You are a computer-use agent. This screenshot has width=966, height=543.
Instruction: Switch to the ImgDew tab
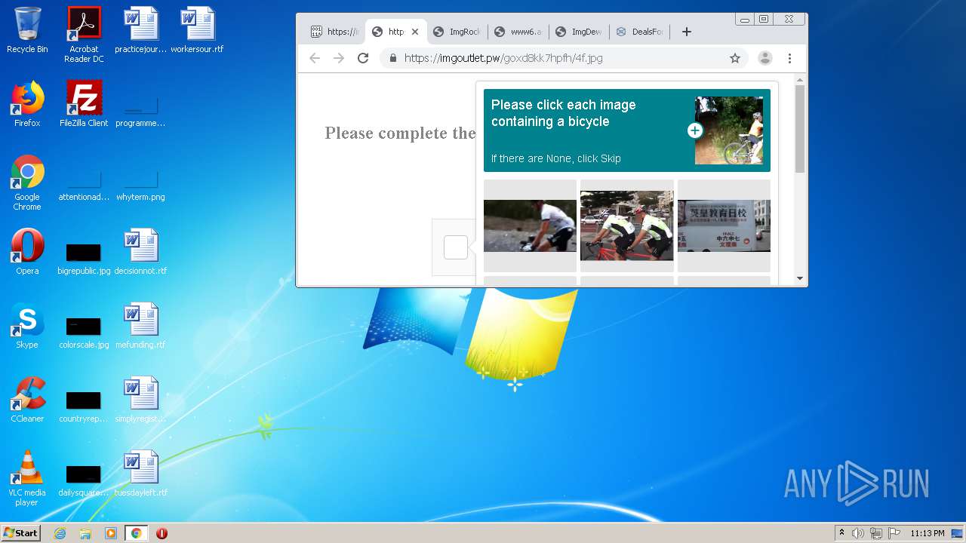pos(579,32)
